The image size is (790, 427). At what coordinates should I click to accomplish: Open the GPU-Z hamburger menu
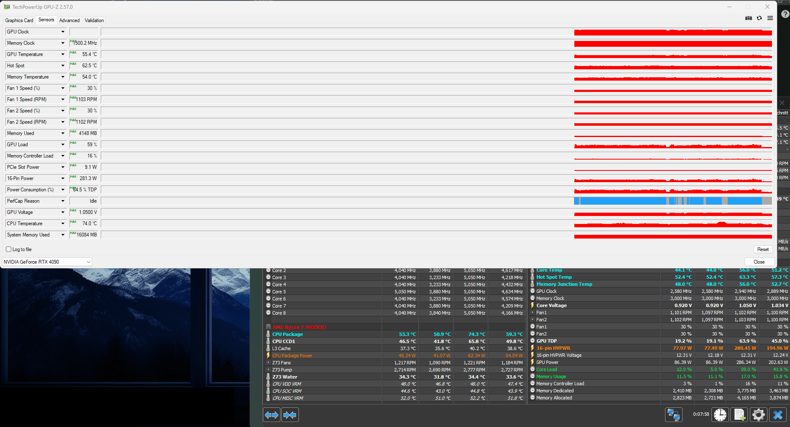click(x=770, y=18)
